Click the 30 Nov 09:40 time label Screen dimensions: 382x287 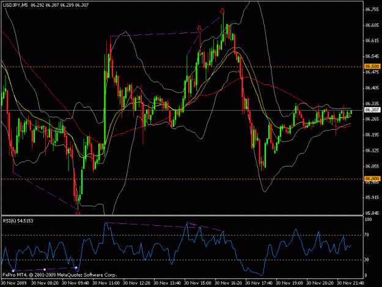point(75,283)
